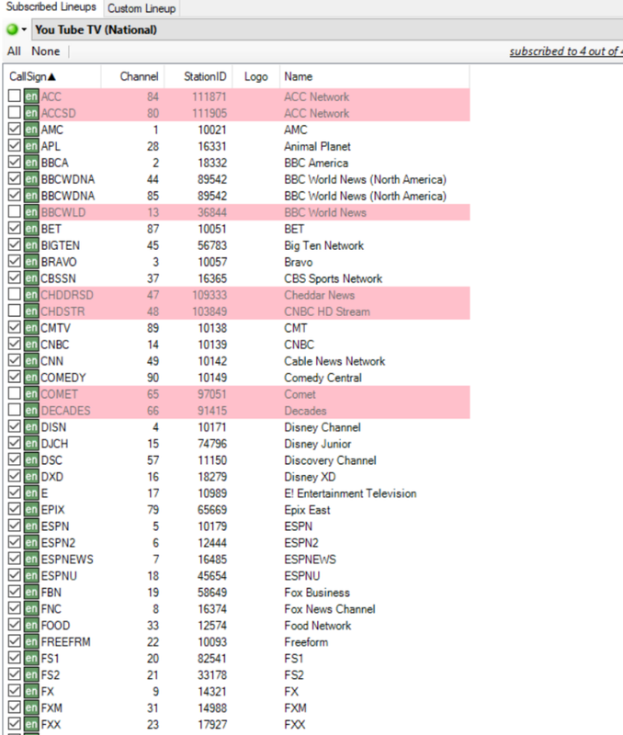Check the COMET checkbox

point(15,394)
